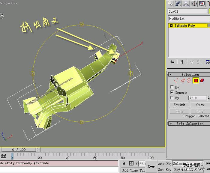Switch to the Modify panel tab
Image resolution: width=210 pixels, height=173 pixels.
178,4
